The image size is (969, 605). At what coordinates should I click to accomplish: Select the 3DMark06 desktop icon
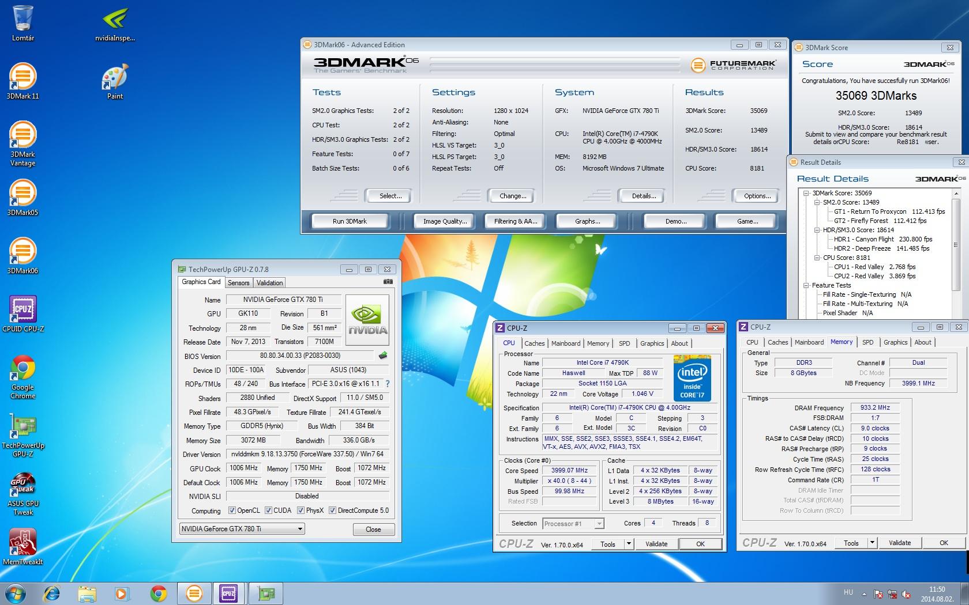click(23, 256)
